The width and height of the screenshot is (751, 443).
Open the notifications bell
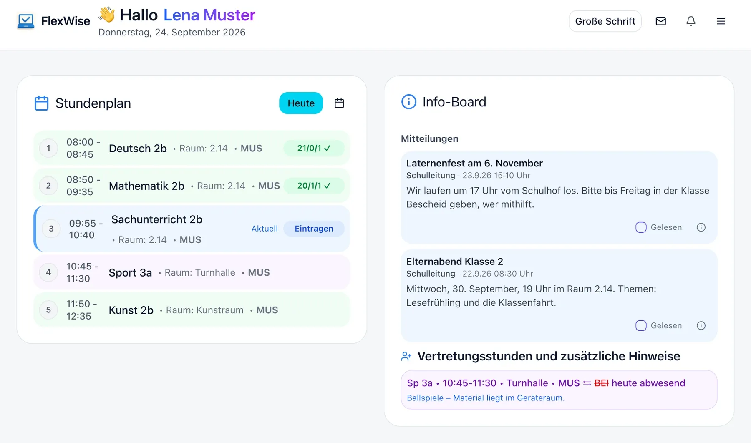tap(691, 21)
